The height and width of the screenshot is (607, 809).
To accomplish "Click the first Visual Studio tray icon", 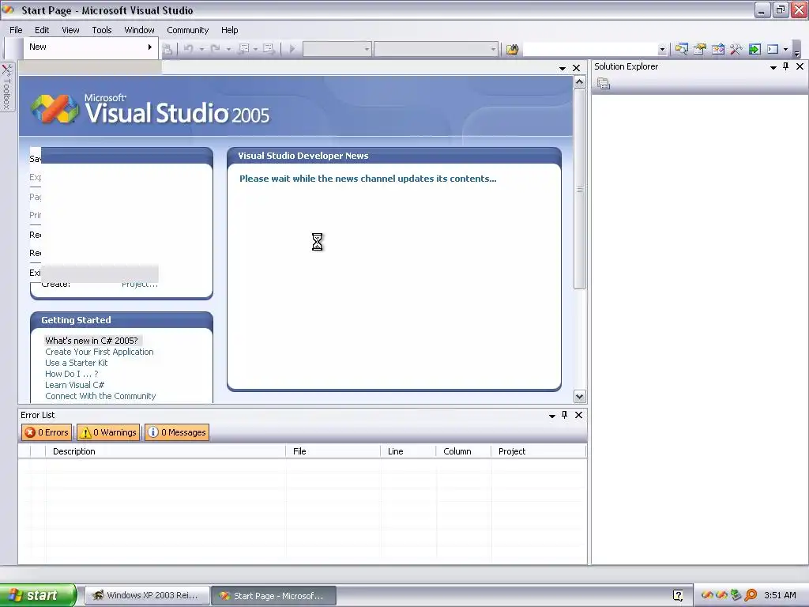I will tap(707, 595).
